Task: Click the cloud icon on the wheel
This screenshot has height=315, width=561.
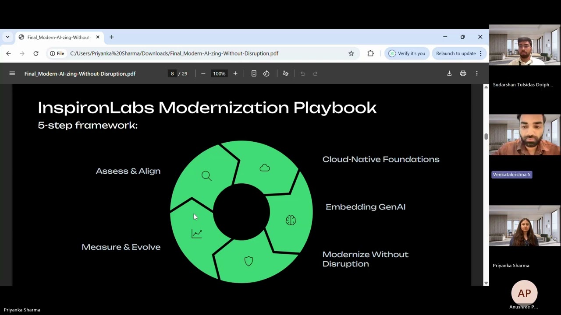Action: click(x=265, y=168)
